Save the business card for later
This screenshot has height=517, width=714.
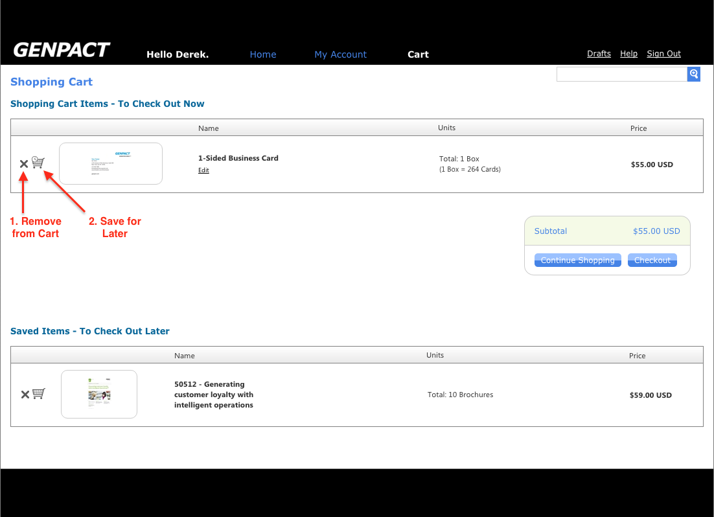(38, 163)
